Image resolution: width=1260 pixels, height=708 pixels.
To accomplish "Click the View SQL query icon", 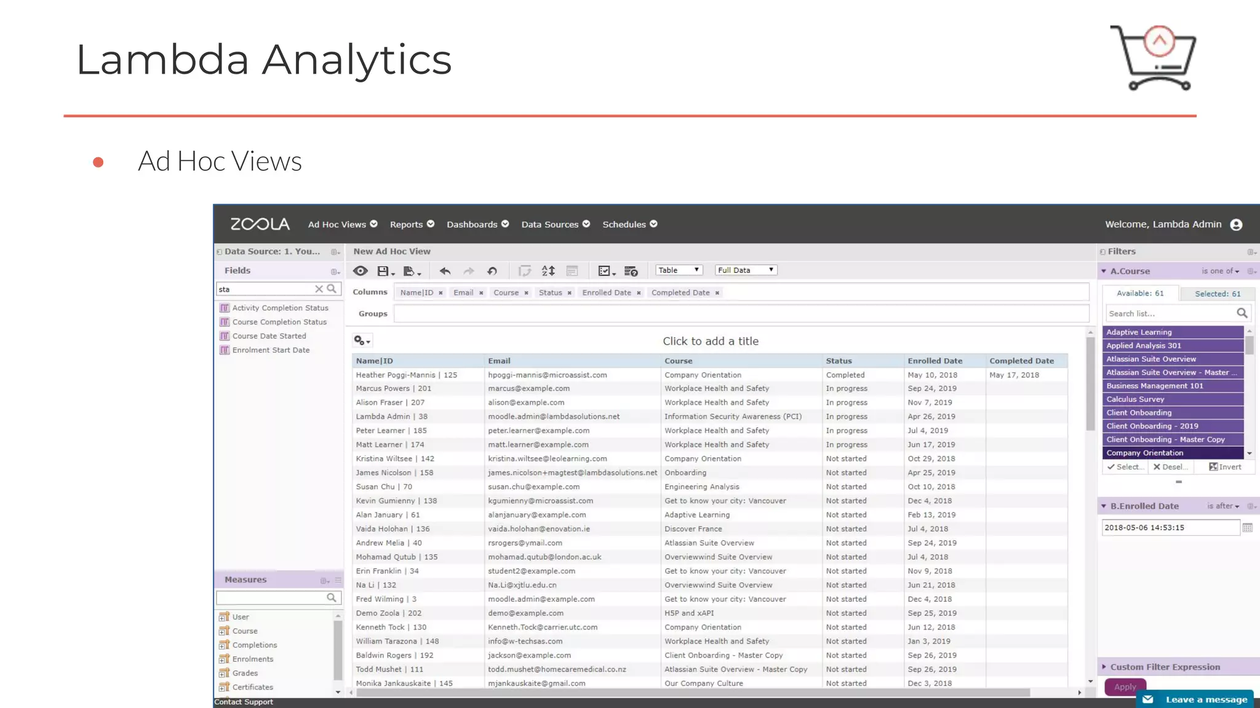I will [x=631, y=271].
